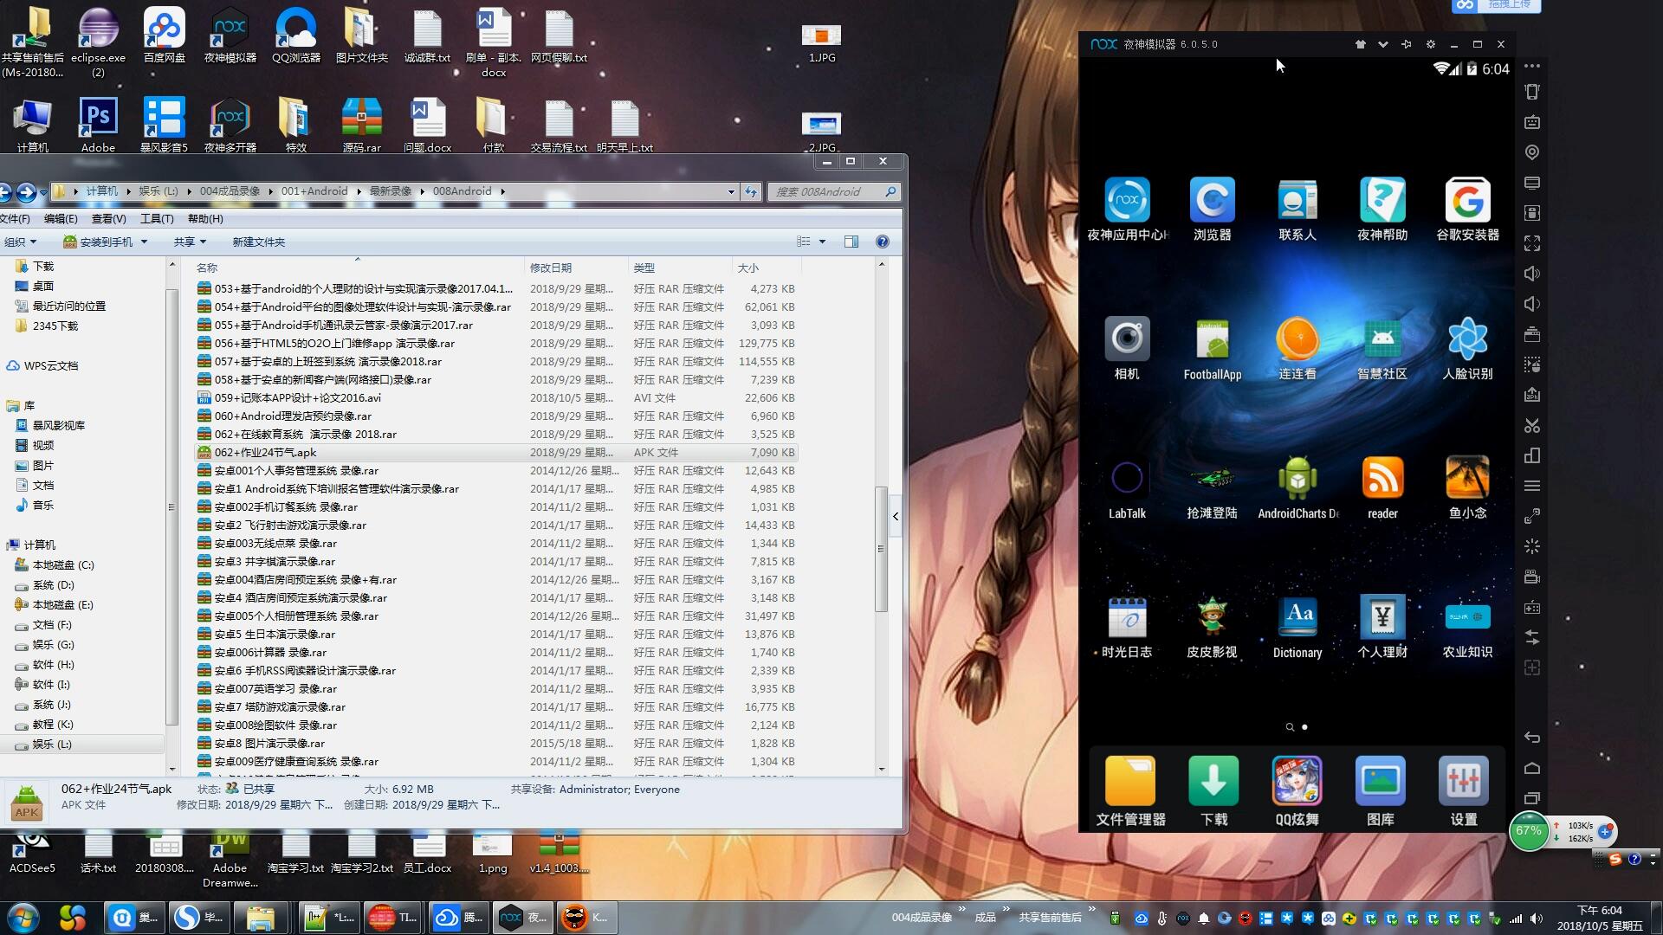Open the 查看(V) menu
This screenshot has width=1663, height=935.
click(109, 219)
